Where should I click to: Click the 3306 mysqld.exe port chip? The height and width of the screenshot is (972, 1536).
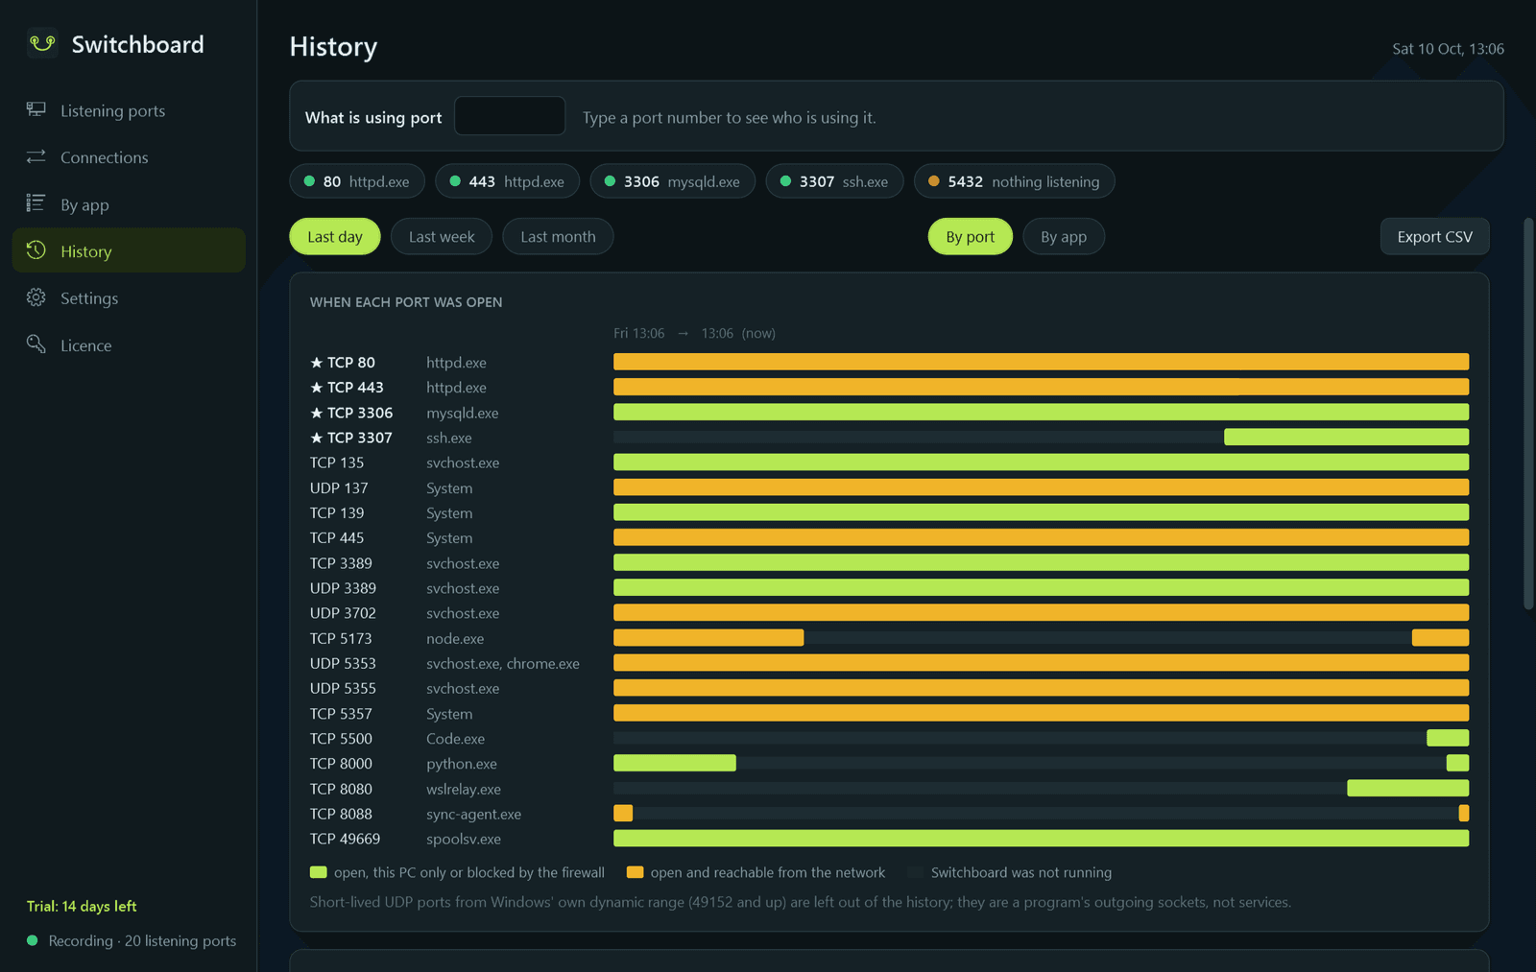point(672,181)
